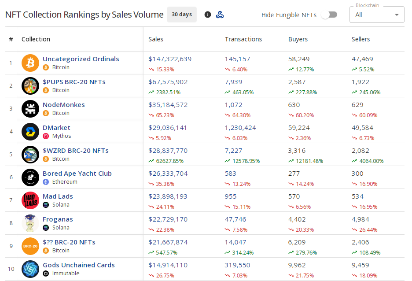Click the orange BRC-20 collection logo
The width and height of the screenshot is (412, 281).
(x=30, y=246)
